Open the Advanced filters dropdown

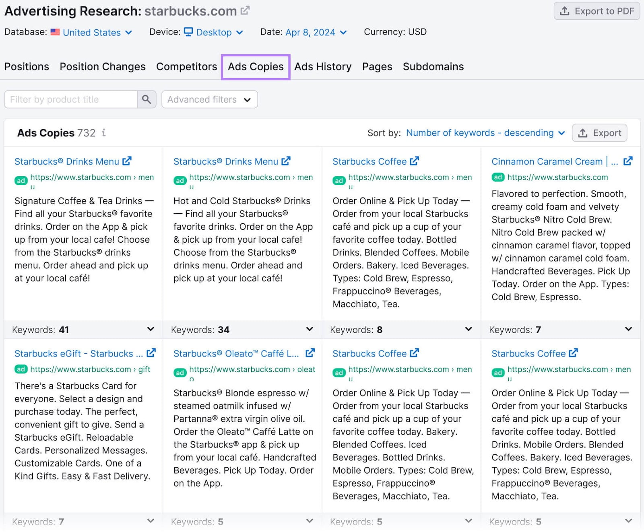coord(209,99)
